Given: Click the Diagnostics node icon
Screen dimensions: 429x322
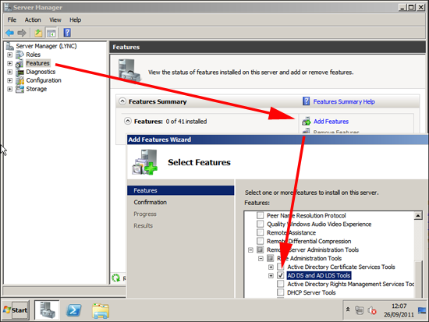Looking at the screenshot, I should (19, 73).
